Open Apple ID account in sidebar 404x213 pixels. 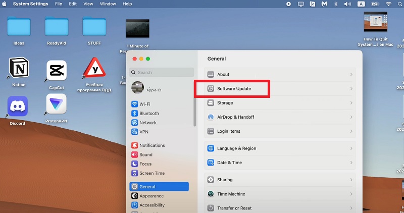point(146,87)
